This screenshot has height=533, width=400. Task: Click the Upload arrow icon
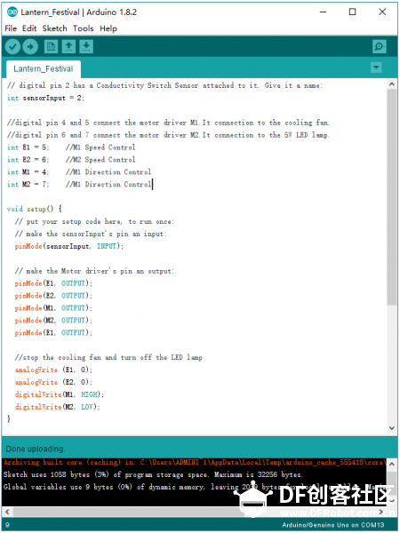pos(30,46)
